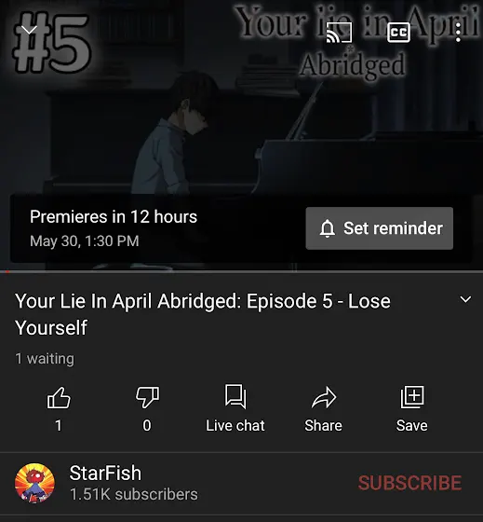The height and width of the screenshot is (522, 483).
Task: Click the Set reminder button
Action: point(380,228)
